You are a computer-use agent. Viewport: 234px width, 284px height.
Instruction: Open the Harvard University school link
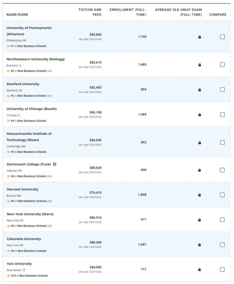22,189
